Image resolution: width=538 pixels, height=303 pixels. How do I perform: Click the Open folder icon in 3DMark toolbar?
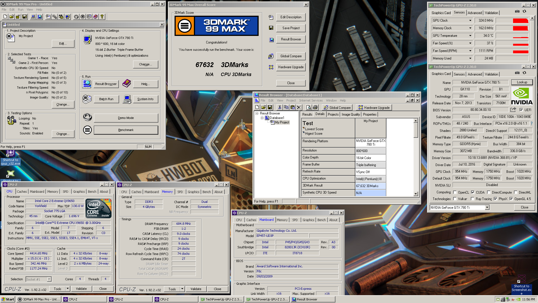pyautogui.click(x=11, y=17)
